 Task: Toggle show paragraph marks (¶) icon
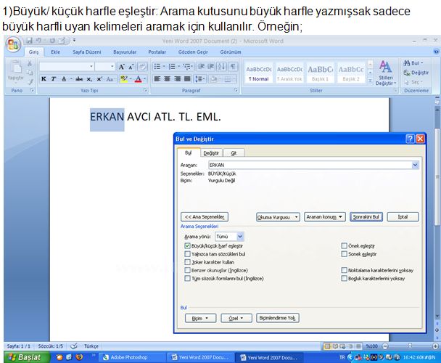(233, 67)
